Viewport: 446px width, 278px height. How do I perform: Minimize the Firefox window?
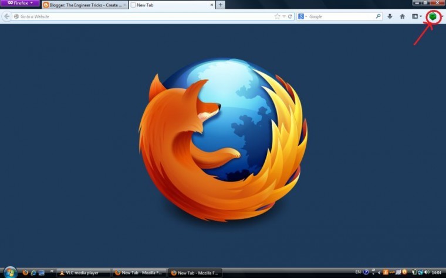(x=417, y=2)
